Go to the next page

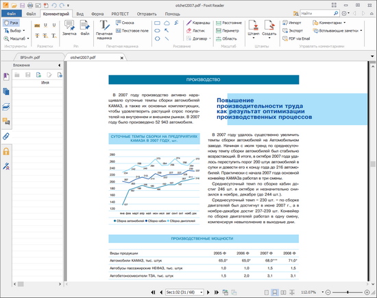point(208,293)
